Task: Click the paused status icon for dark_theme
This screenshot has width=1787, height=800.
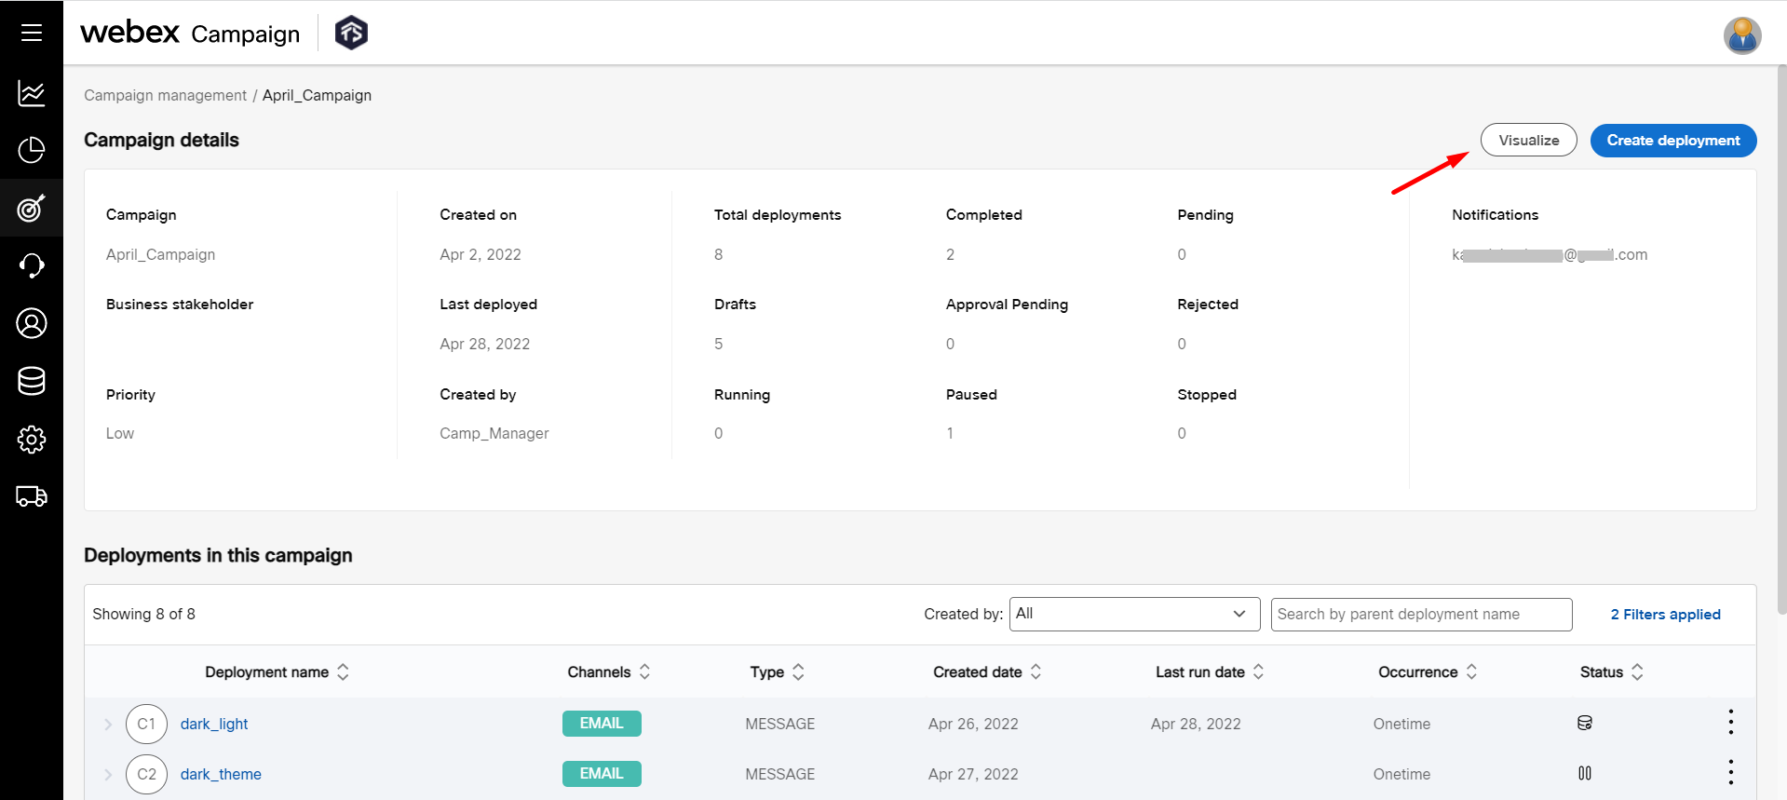Action: pyautogui.click(x=1585, y=773)
